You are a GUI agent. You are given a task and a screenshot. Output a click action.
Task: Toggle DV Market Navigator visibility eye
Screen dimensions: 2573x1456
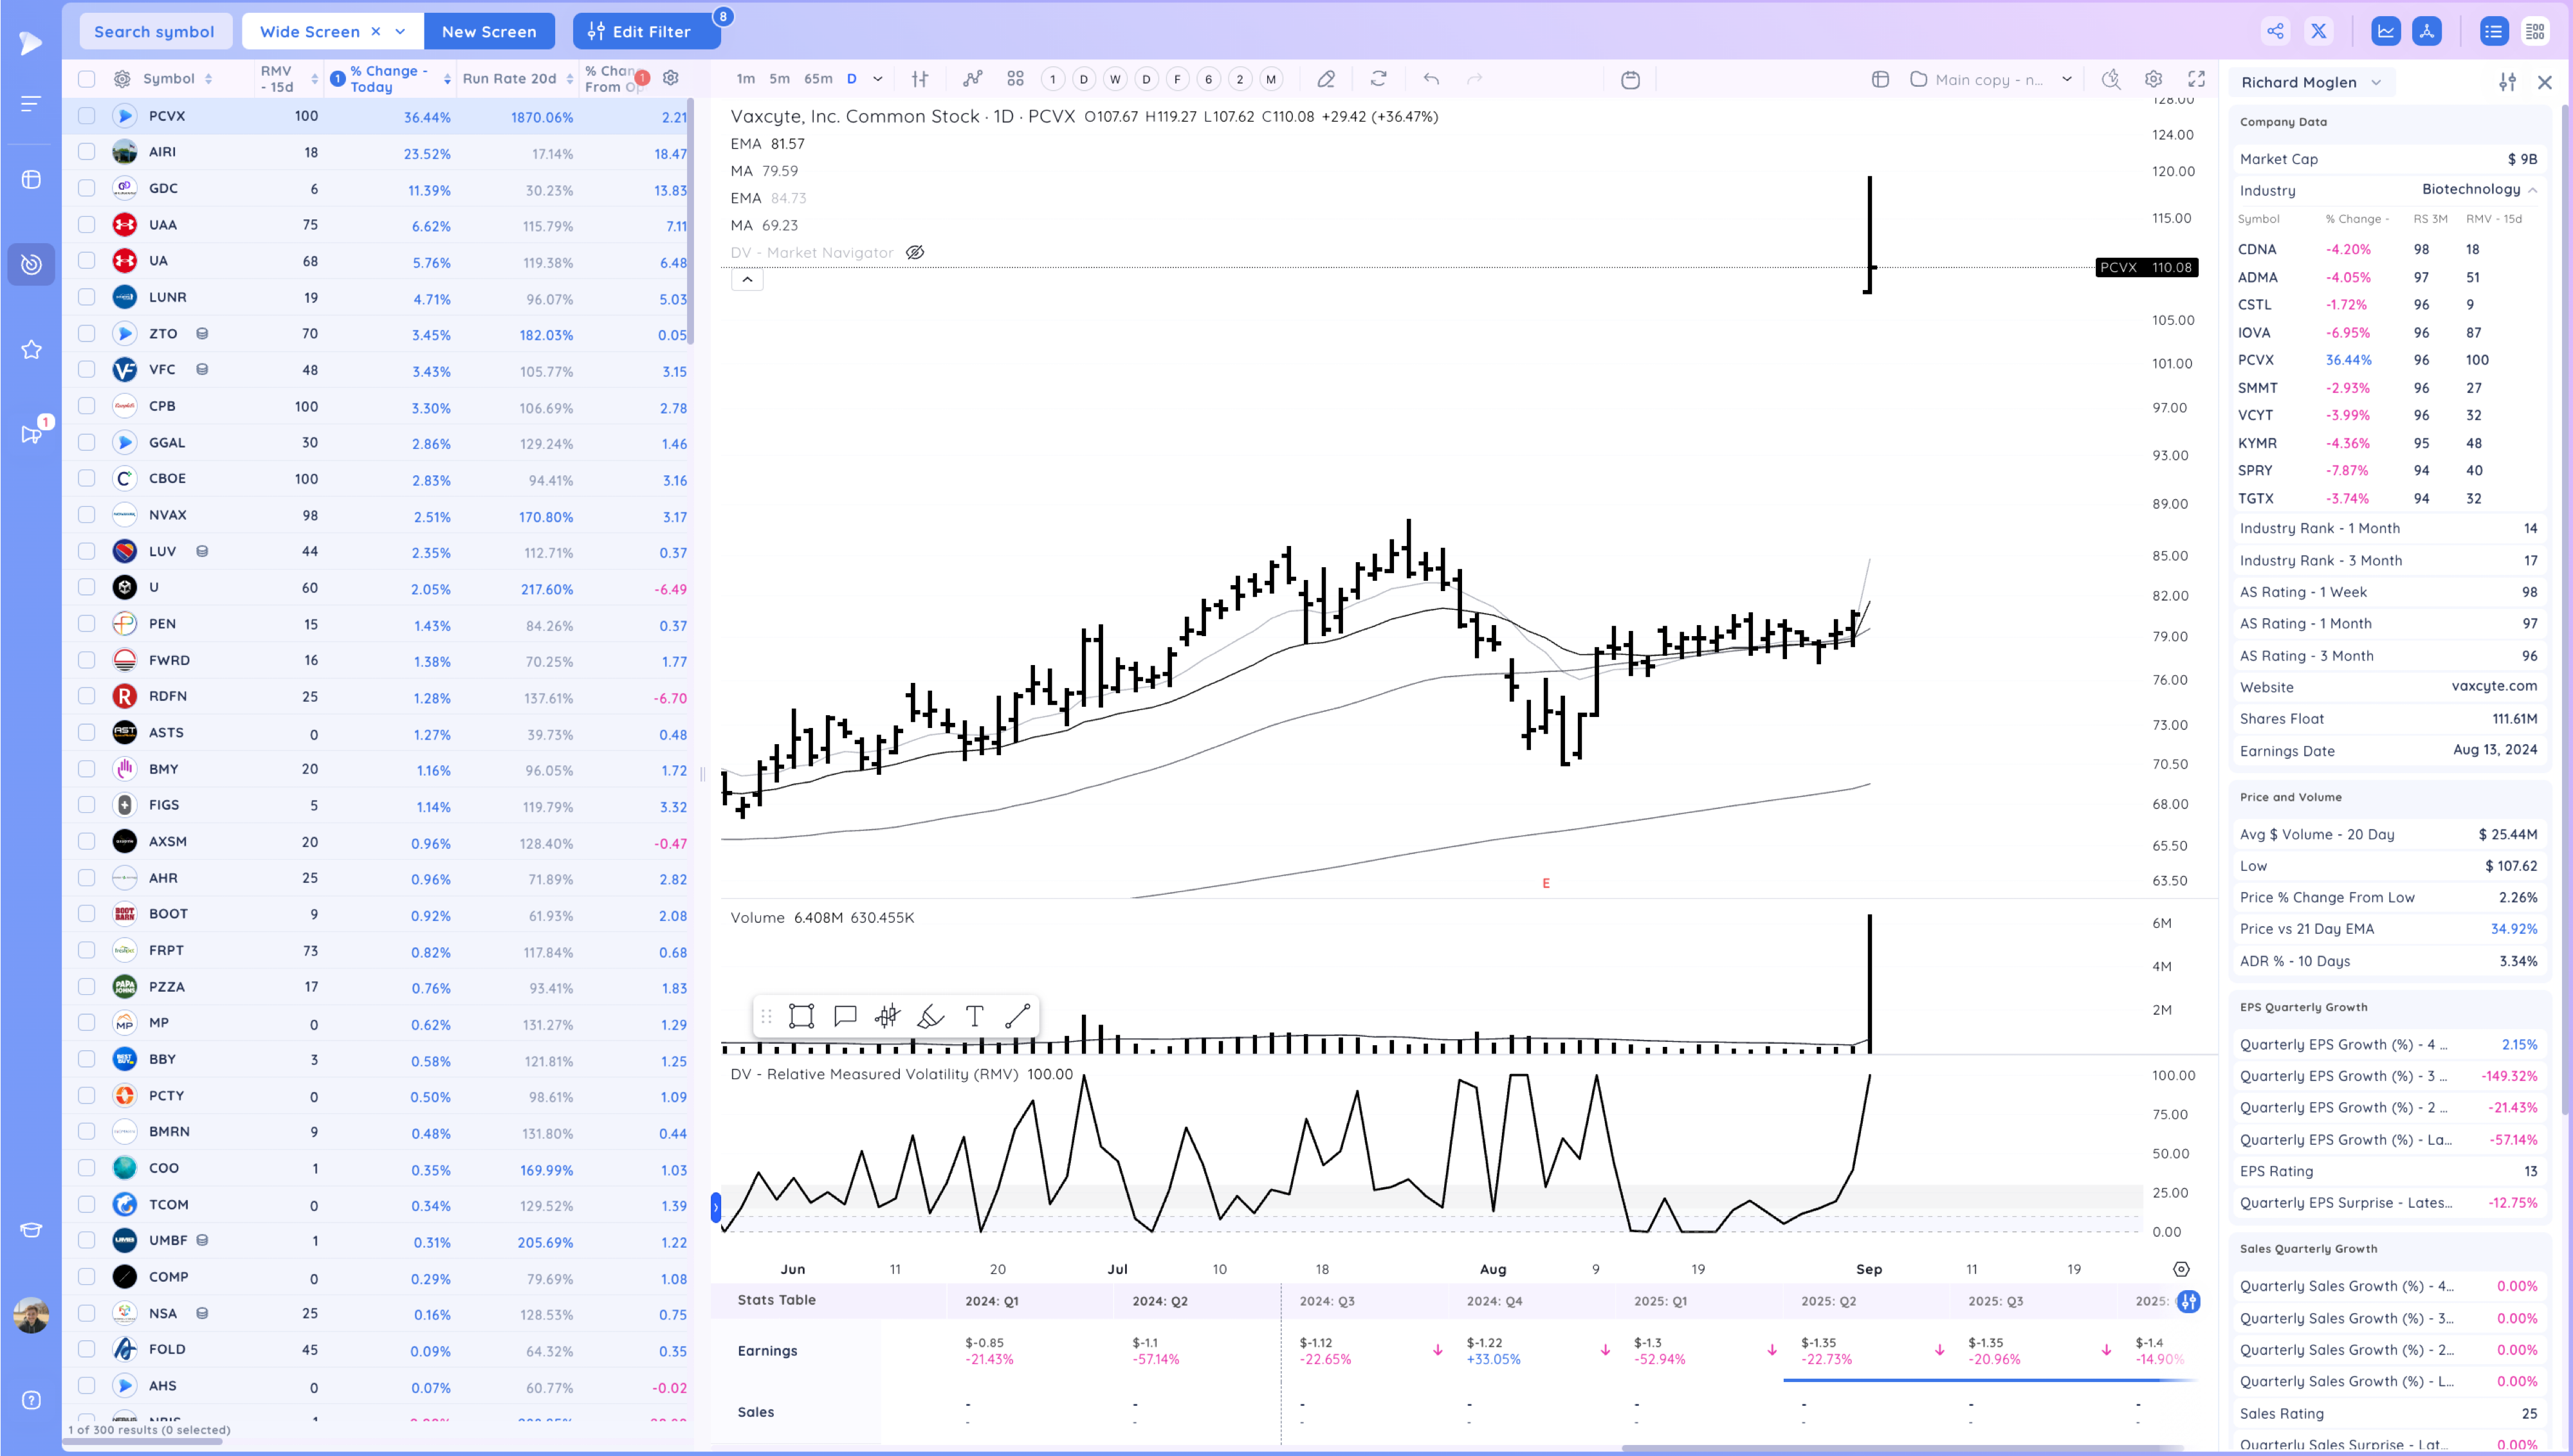pyautogui.click(x=914, y=252)
